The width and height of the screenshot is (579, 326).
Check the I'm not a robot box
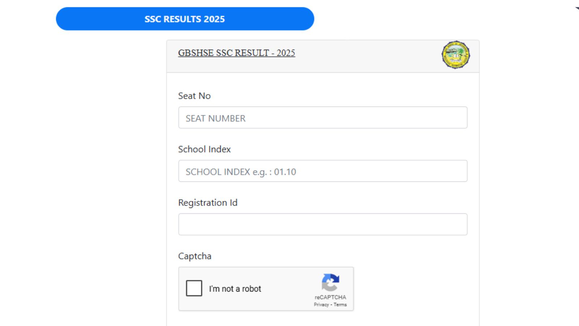click(194, 288)
